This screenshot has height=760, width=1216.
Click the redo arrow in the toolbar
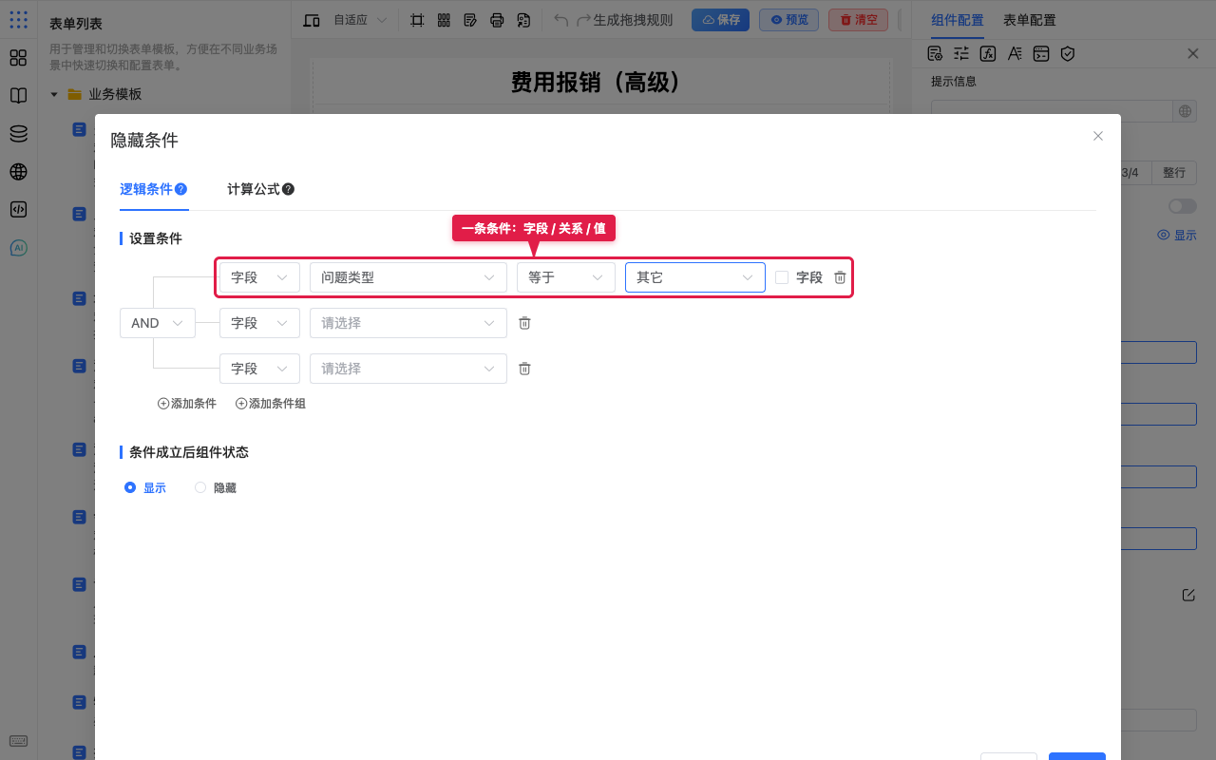pyautogui.click(x=584, y=20)
